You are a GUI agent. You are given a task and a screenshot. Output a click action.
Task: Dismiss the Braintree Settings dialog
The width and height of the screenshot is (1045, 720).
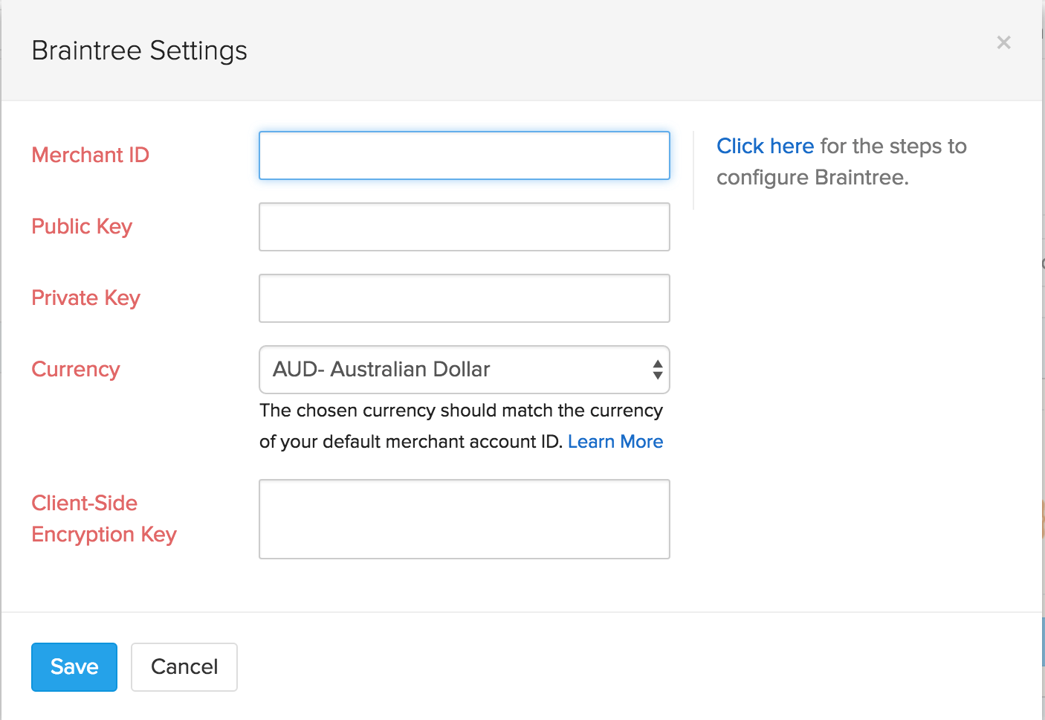point(1003,42)
